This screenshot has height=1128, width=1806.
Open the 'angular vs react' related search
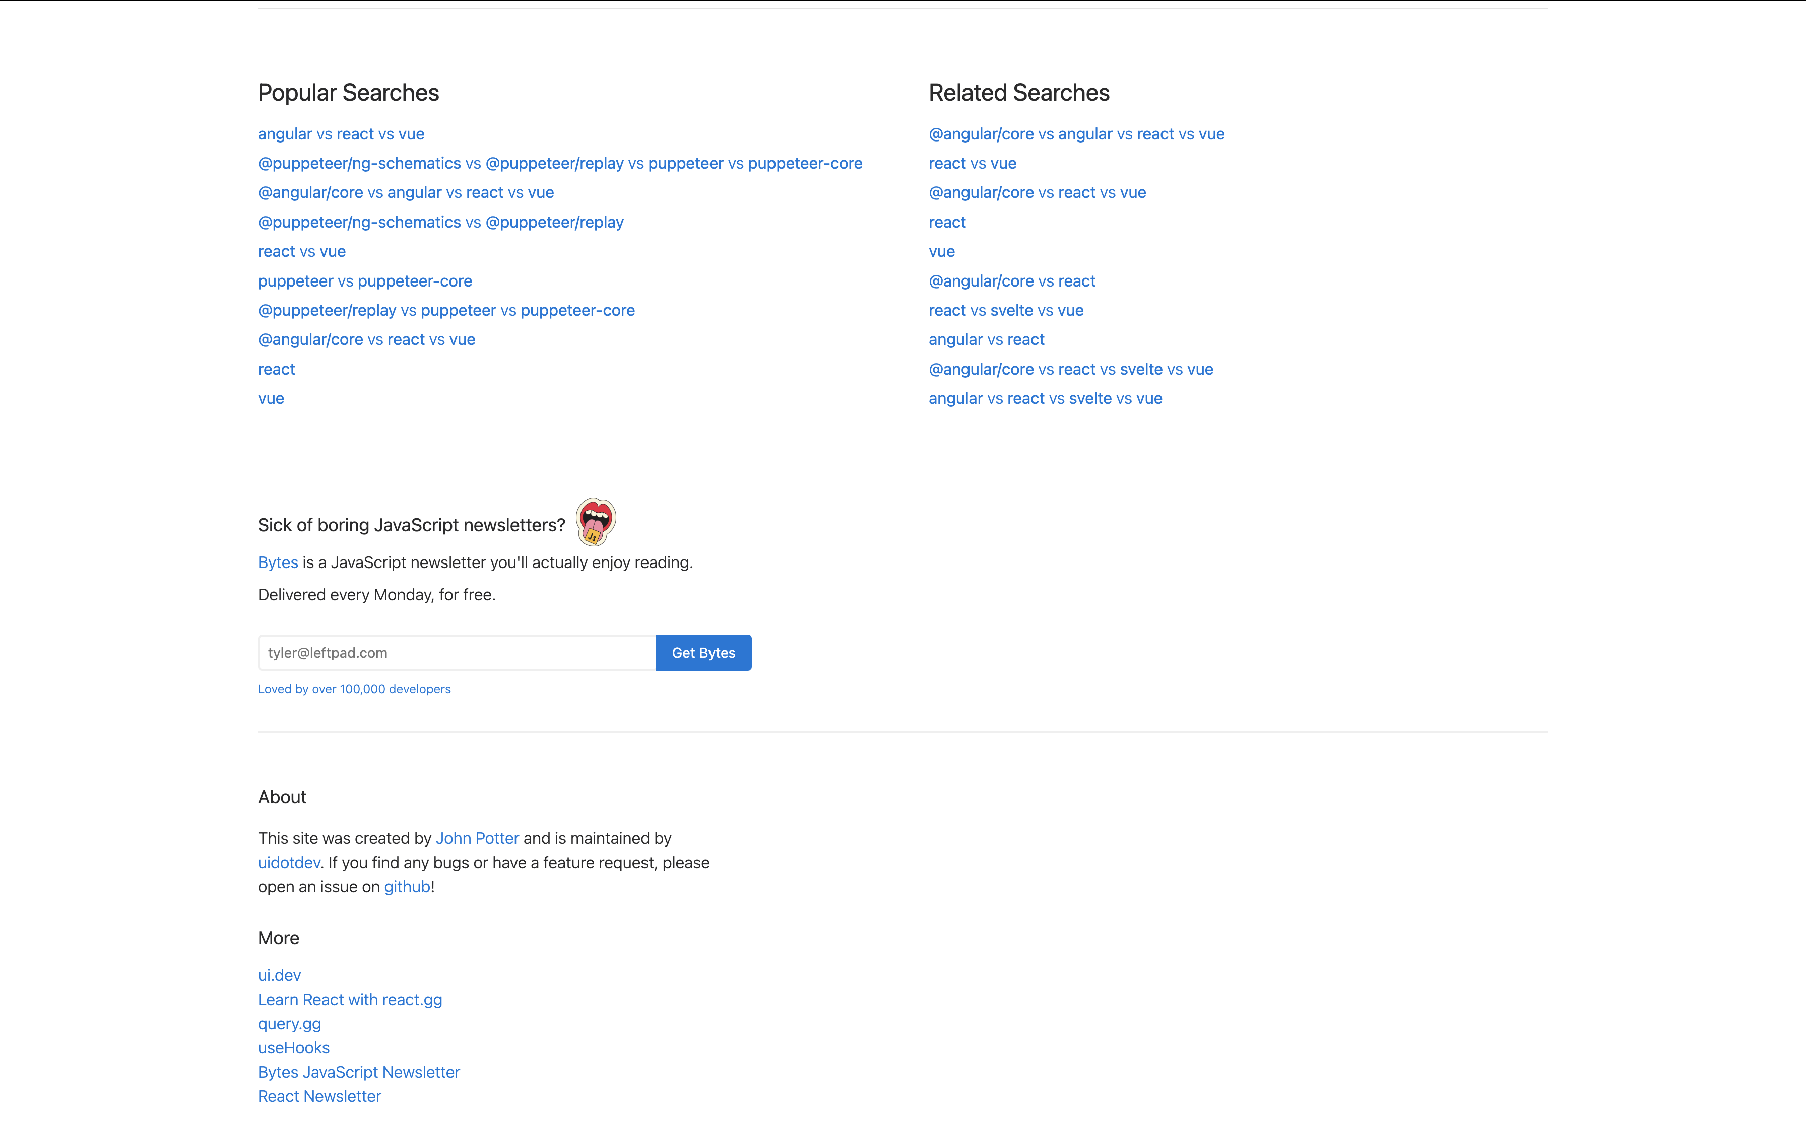click(986, 339)
